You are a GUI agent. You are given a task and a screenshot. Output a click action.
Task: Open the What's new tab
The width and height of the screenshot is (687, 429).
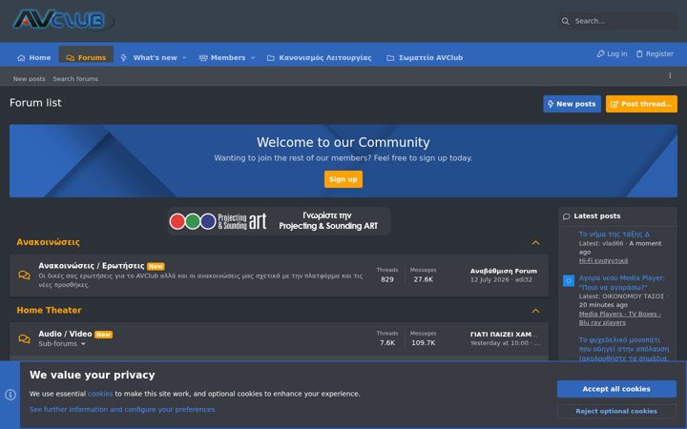click(149, 57)
